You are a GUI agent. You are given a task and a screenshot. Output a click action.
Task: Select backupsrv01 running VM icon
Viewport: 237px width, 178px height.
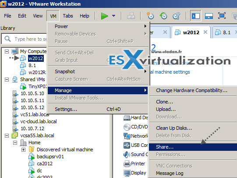[32, 157]
